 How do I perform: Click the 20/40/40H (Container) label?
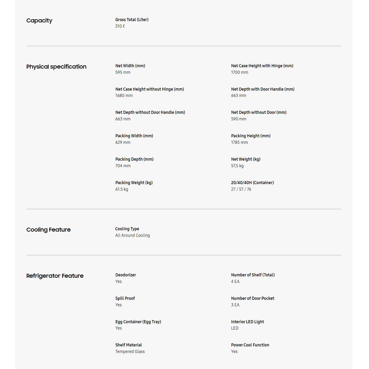point(252,183)
